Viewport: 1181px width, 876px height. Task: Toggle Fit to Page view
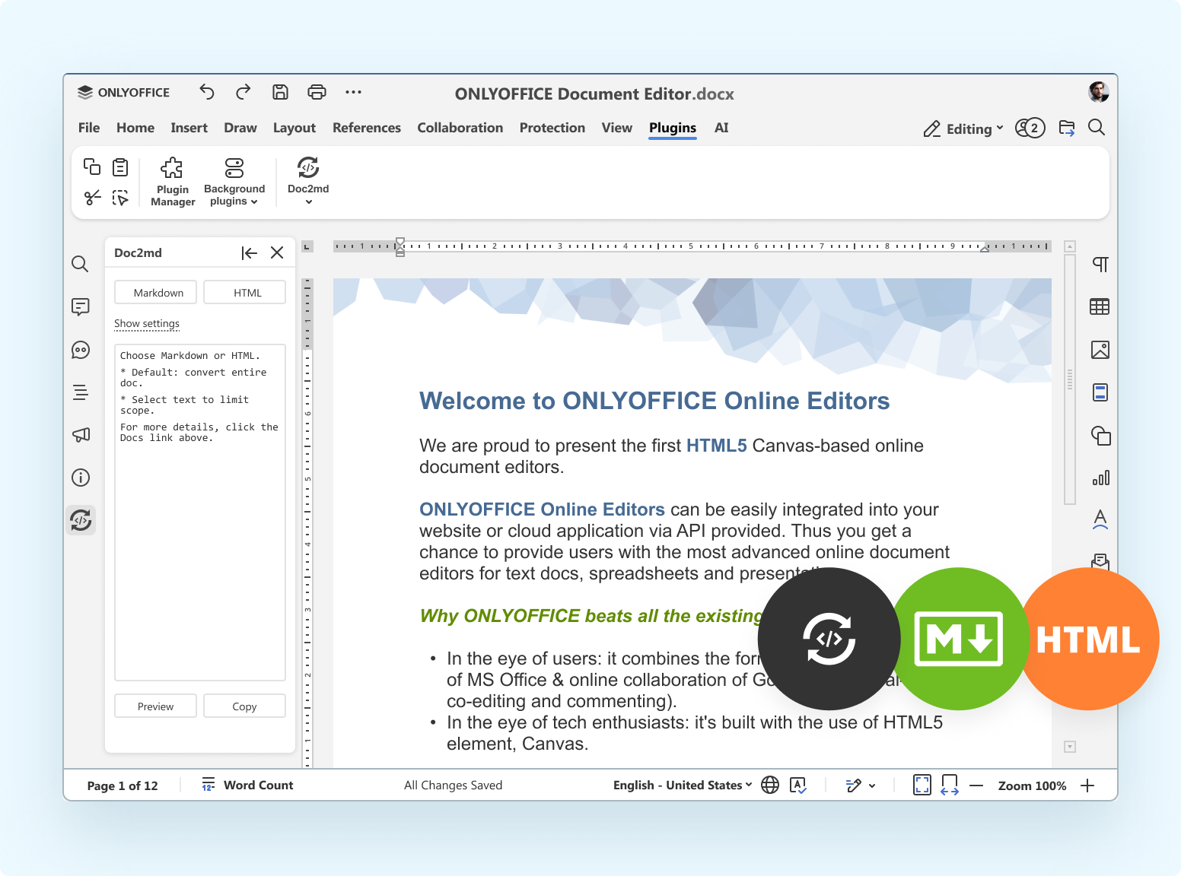click(x=922, y=785)
